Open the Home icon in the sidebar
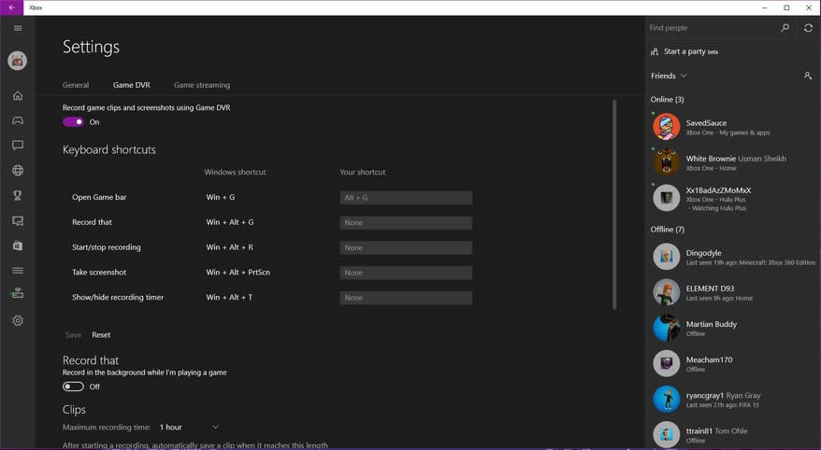This screenshot has height=450, width=821. point(17,95)
